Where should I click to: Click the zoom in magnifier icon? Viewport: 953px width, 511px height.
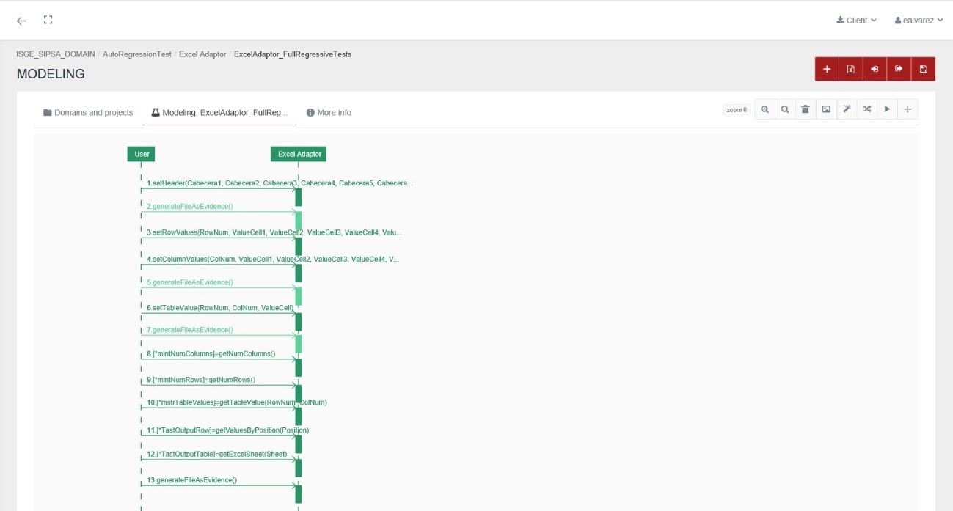point(764,109)
